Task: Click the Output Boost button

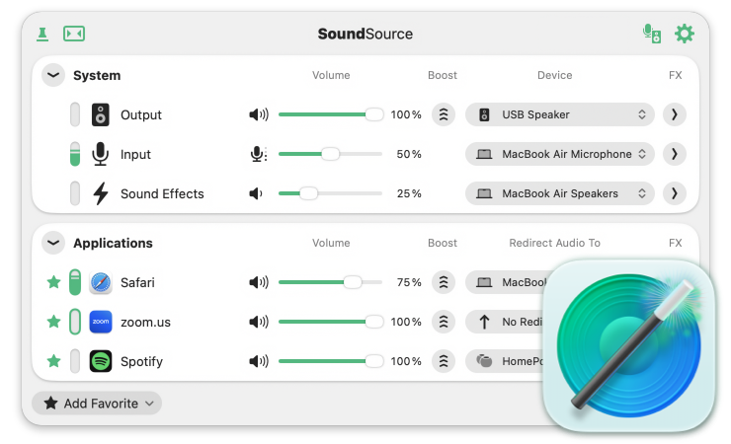Action: pos(444,114)
